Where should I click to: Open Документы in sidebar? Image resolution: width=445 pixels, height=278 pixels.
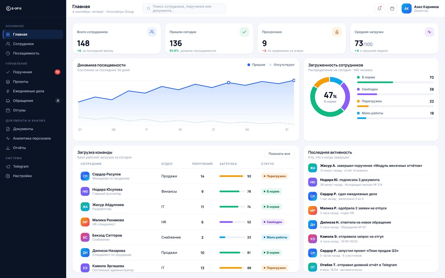click(x=33, y=129)
